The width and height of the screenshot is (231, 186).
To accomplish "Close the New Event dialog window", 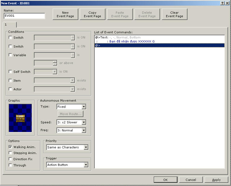I will click(x=227, y=3).
